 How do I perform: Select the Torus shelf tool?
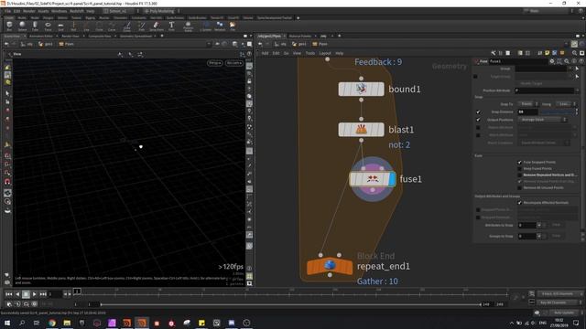pos(48,26)
